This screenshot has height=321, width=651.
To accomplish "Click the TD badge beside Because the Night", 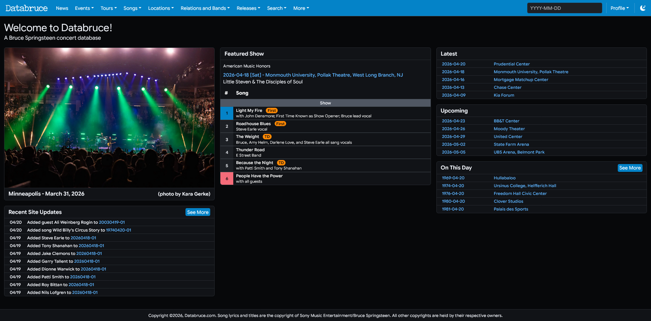I will [x=281, y=163].
